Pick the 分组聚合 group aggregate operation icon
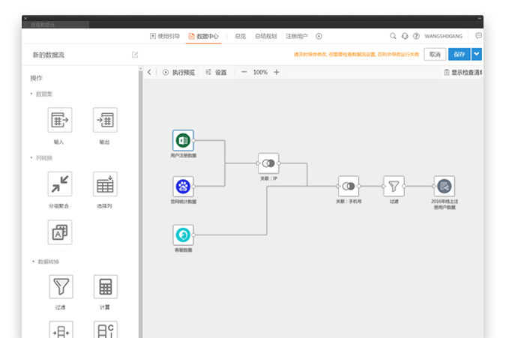This screenshot has height=338, width=506. click(60, 184)
